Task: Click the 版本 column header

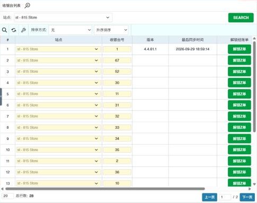Action: click(150, 40)
